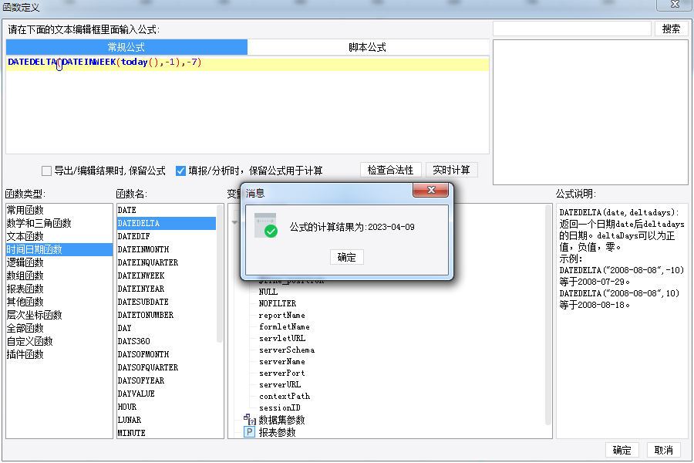Select 报表函数 category
This screenshot has height=463, width=694.
tap(59, 289)
